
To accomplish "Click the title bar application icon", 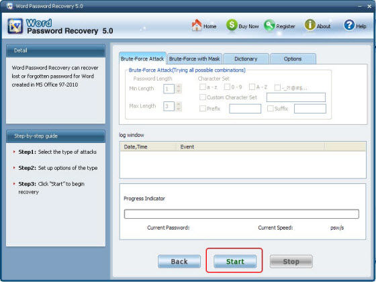I will [10, 6].
